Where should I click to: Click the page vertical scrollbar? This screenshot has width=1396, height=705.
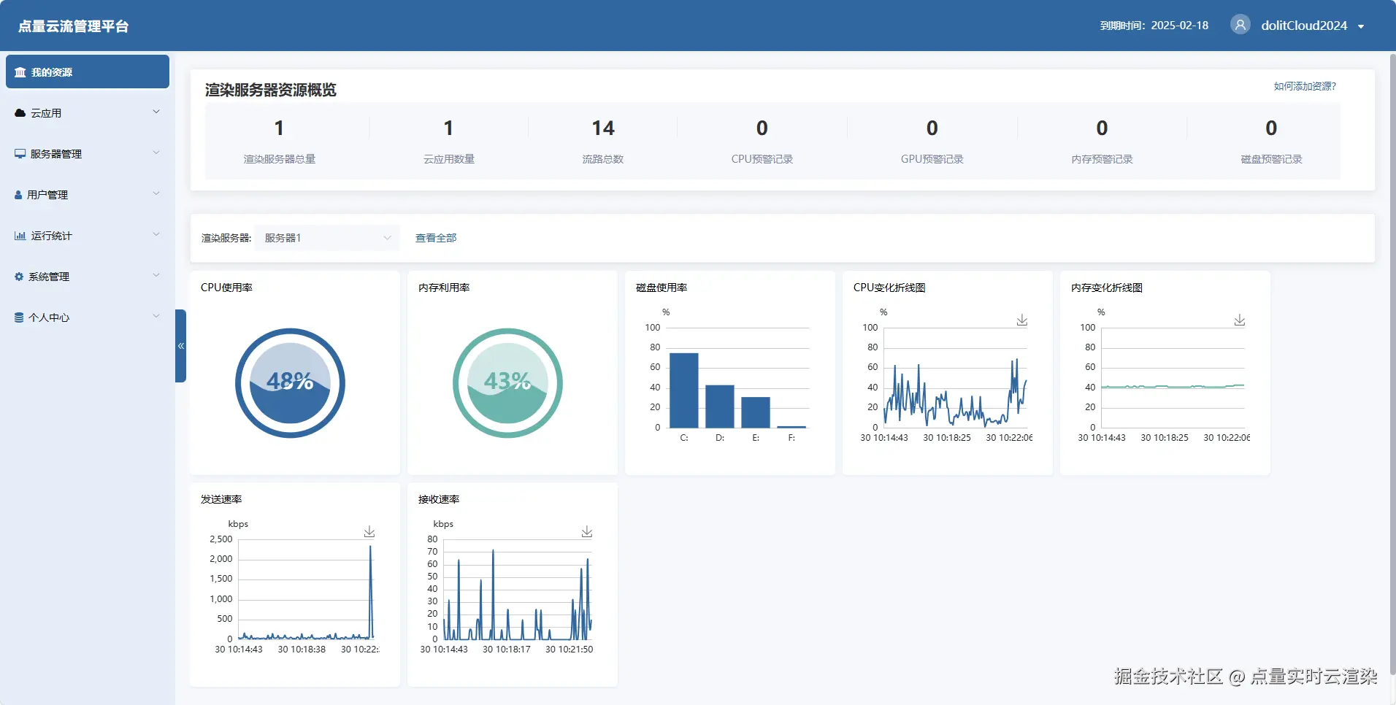coord(1392,365)
